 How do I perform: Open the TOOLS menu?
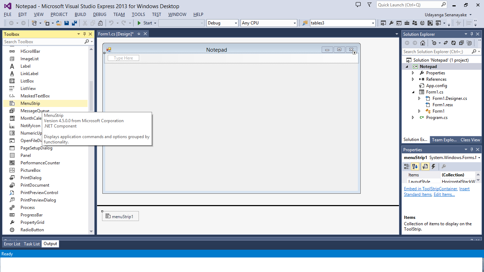(139, 15)
